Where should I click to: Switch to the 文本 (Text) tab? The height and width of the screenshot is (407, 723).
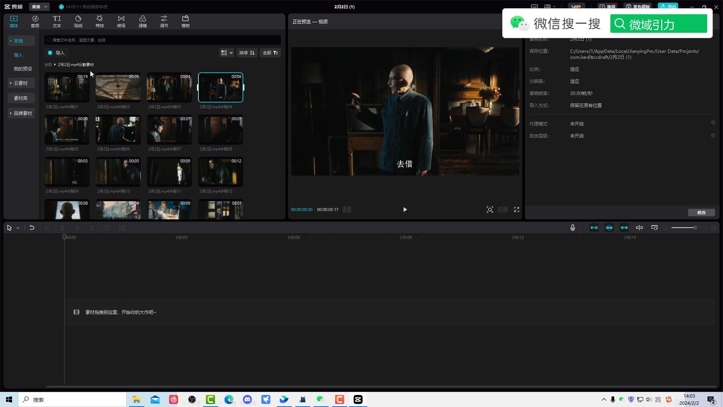point(56,21)
